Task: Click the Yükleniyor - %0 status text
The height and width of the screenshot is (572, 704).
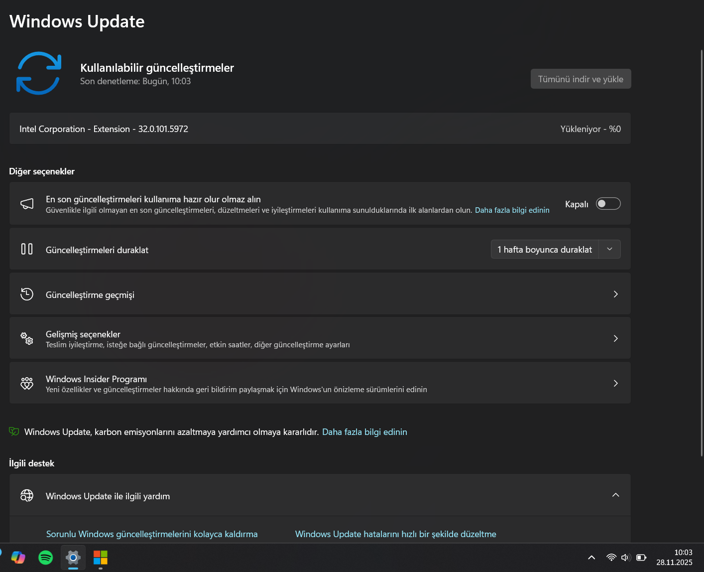Action: 590,129
